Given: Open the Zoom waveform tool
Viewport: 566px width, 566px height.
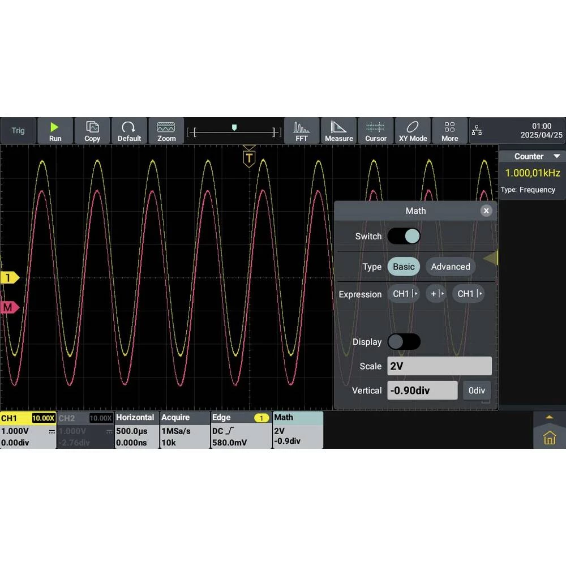Looking at the screenshot, I should (x=166, y=131).
